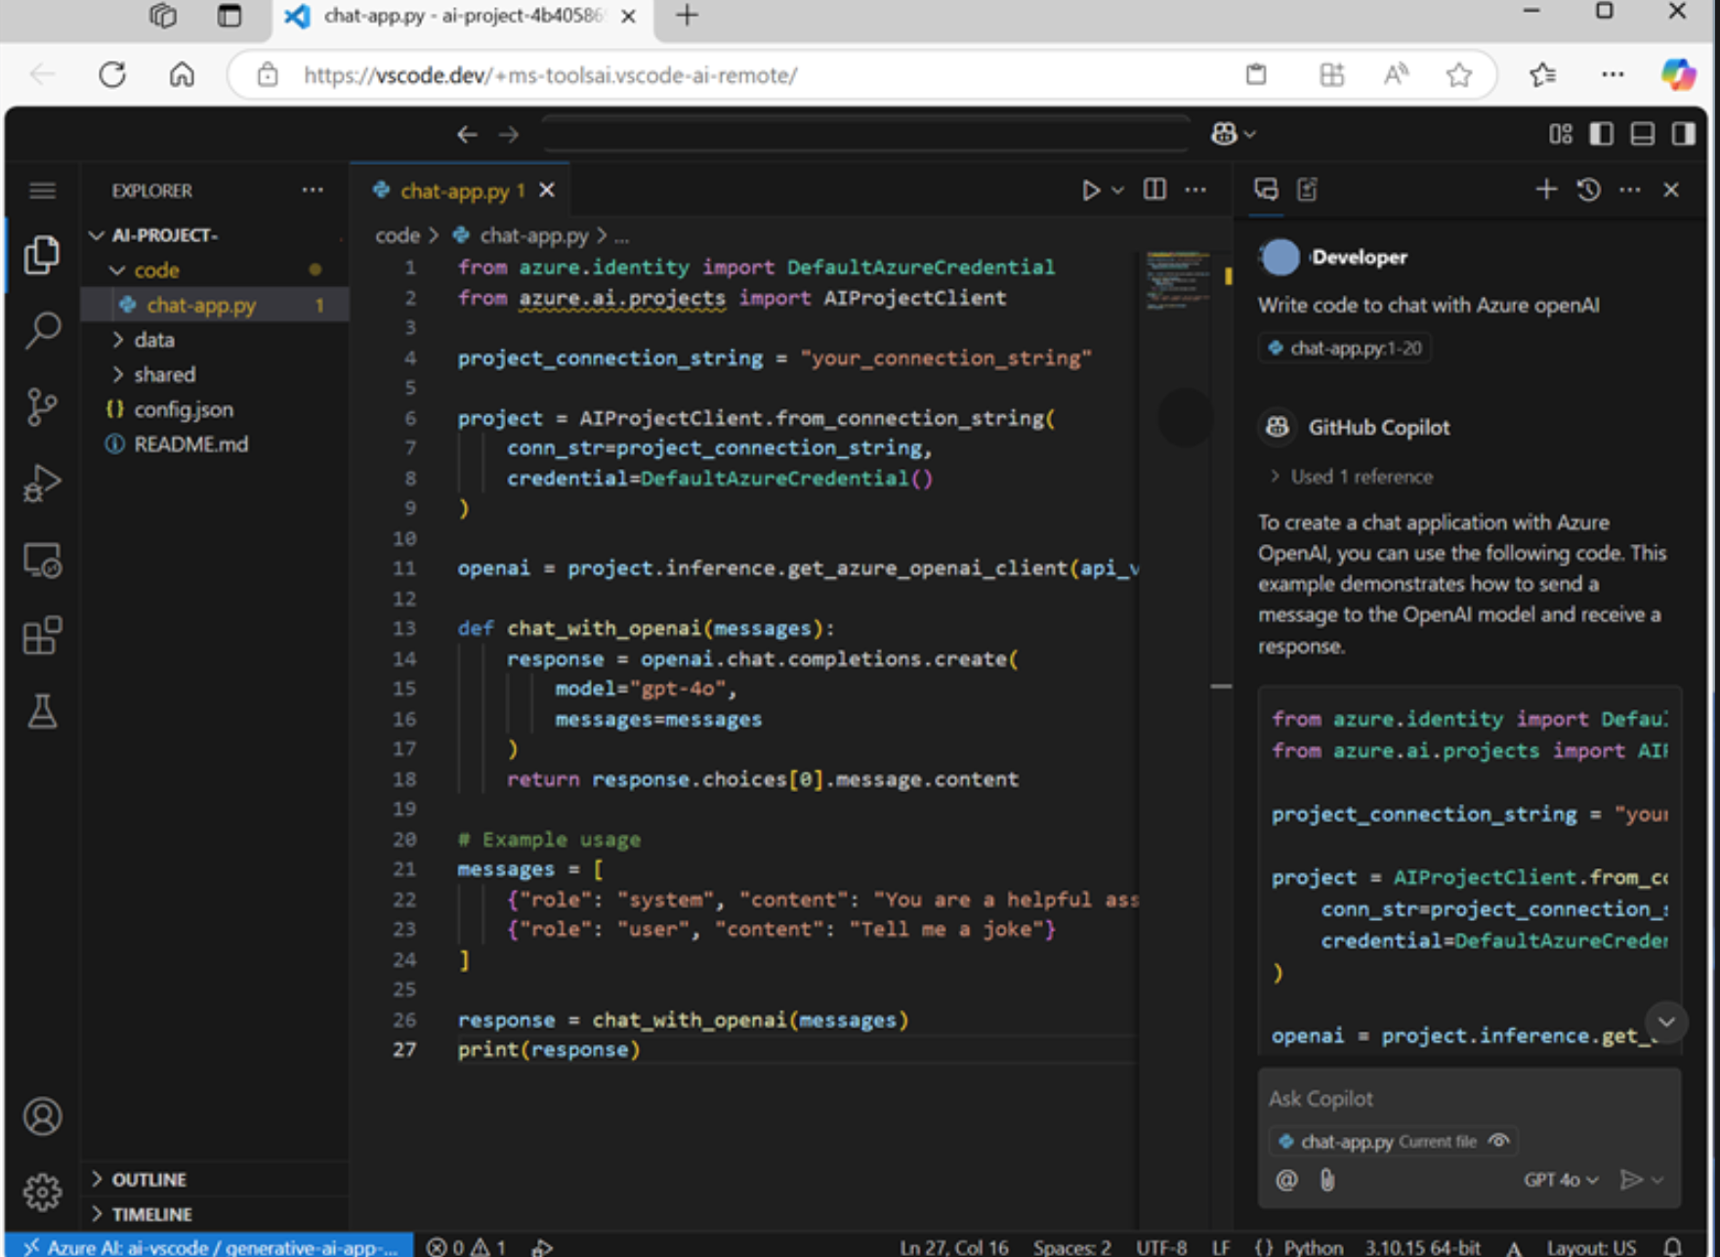Go back in editor navigation history

(x=467, y=134)
